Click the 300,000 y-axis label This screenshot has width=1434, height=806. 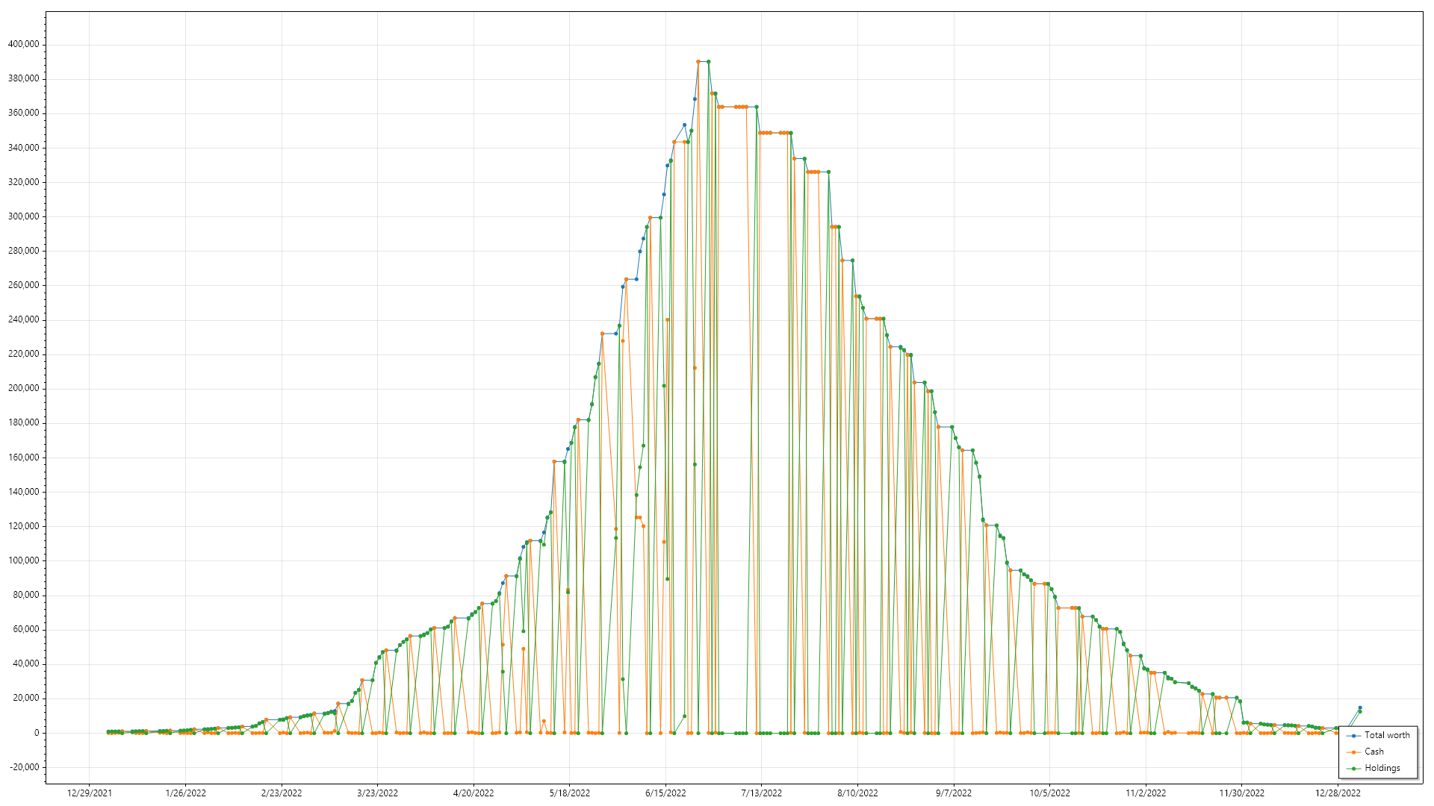23,216
